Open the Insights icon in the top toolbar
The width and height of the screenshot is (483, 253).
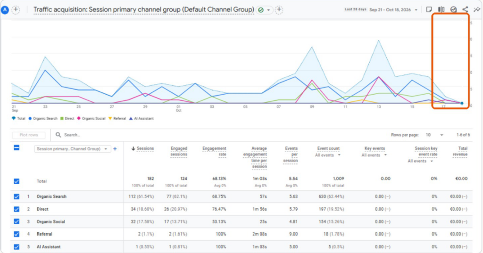[x=453, y=9]
